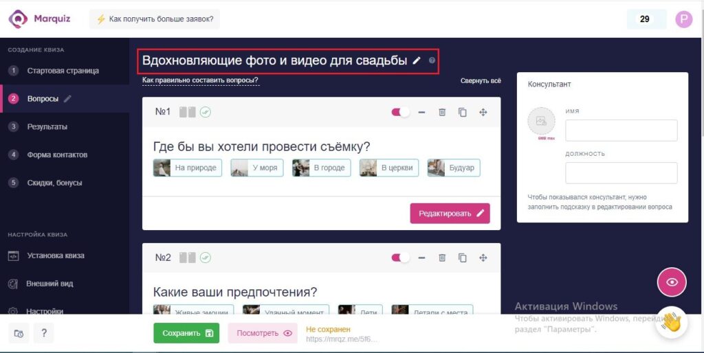
Task: Click the Консультант panel heading
Action: pyautogui.click(x=549, y=84)
